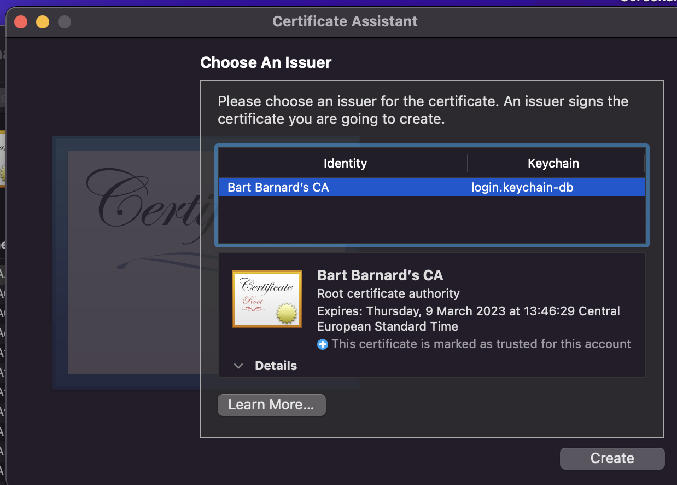
Task: Click the blue plus trust badge icon
Action: point(323,344)
